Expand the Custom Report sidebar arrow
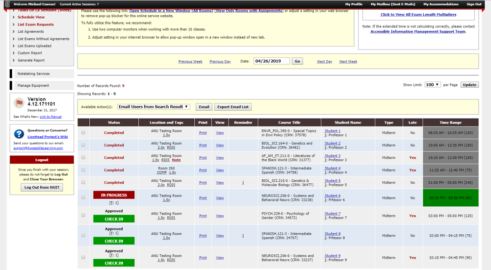The height and width of the screenshot is (270, 491). click(14, 53)
